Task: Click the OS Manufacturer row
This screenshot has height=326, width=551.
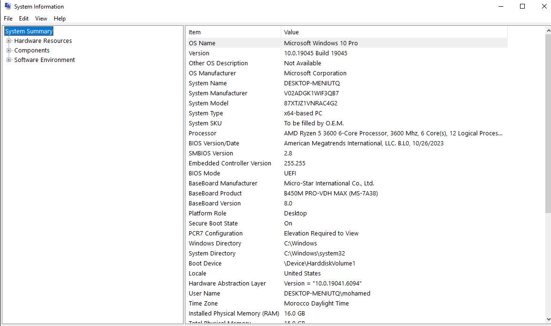Action: pos(347,73)
